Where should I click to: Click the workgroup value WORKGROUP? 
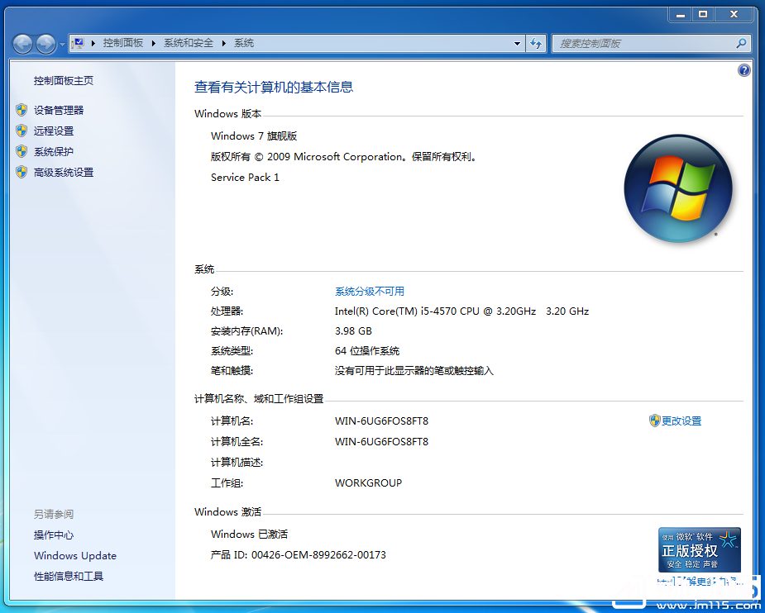pos(368,483)
